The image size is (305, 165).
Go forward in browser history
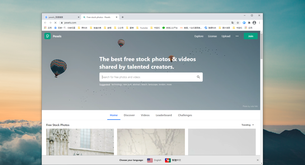[x=50, y=23]
